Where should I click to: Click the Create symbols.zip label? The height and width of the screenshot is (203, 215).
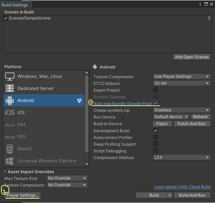pos(111,110)
